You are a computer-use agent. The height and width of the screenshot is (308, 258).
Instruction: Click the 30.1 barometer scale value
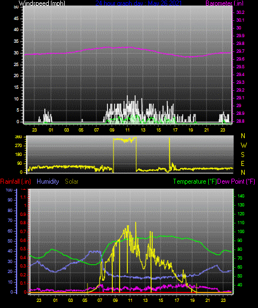tap(240, 20)
